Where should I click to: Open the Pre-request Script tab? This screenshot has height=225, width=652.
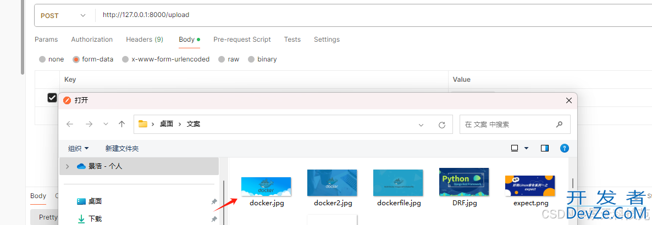[242, 40]
